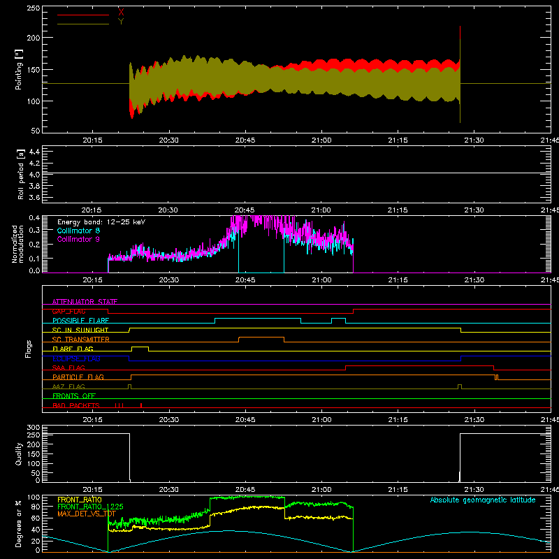The height and width of the screenshot is (559, 559).
Task: Click the '21:00' time label under the Pointing plot
Action: [321, 140]
